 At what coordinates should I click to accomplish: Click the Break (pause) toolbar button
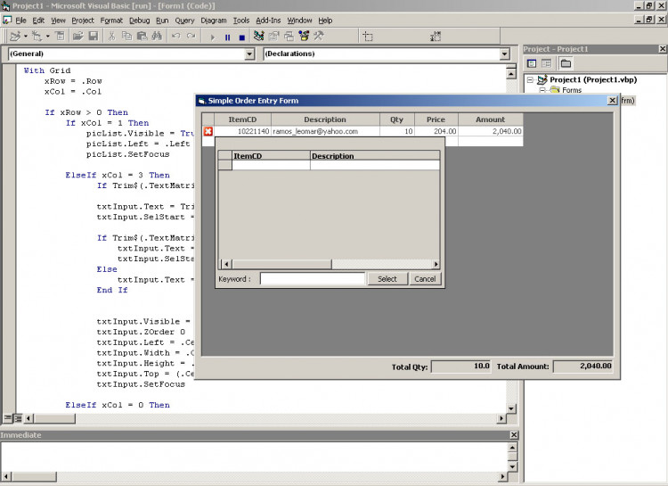(x=227, y=37)
